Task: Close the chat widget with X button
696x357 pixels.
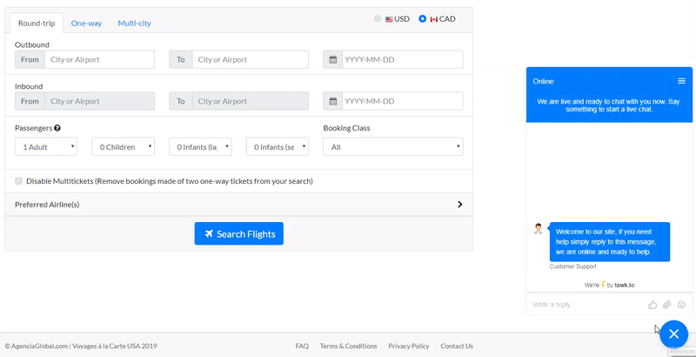Action: tap(673, 334)
